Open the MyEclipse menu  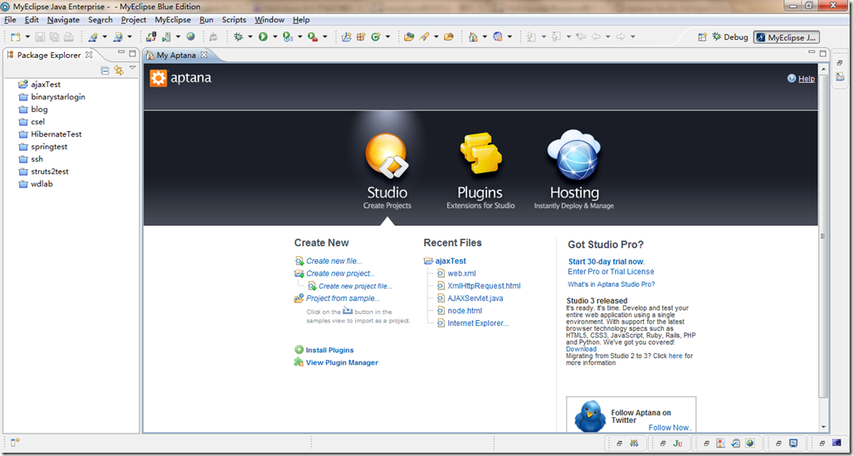pyautogui.click(x=173, y=20)
